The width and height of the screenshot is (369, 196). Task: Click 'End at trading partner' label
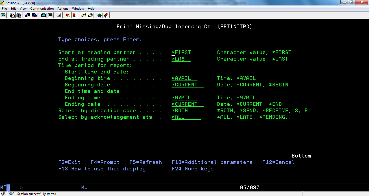(94, 59)
